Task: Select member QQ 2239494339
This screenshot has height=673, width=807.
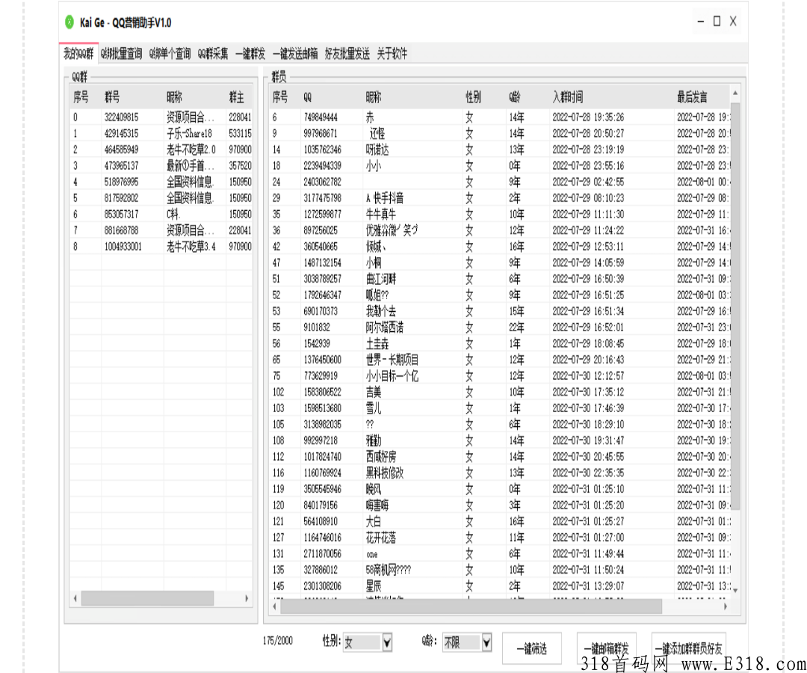Action: [499, 166]
